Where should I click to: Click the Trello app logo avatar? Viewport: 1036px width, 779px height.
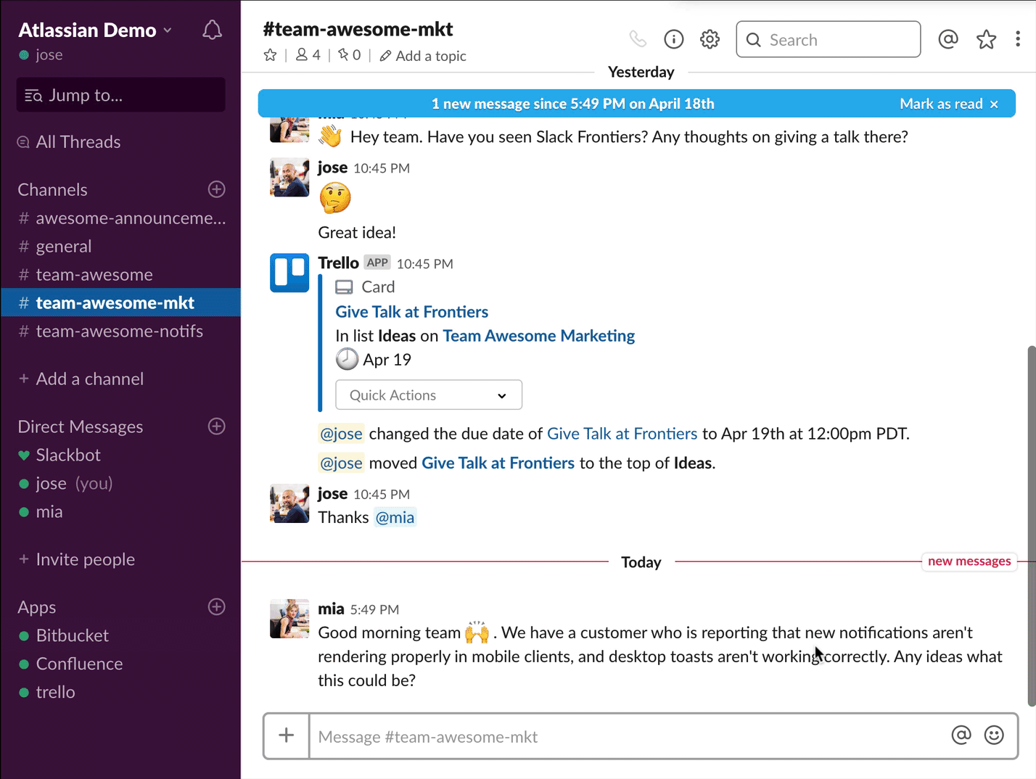(x=289, y=273)
